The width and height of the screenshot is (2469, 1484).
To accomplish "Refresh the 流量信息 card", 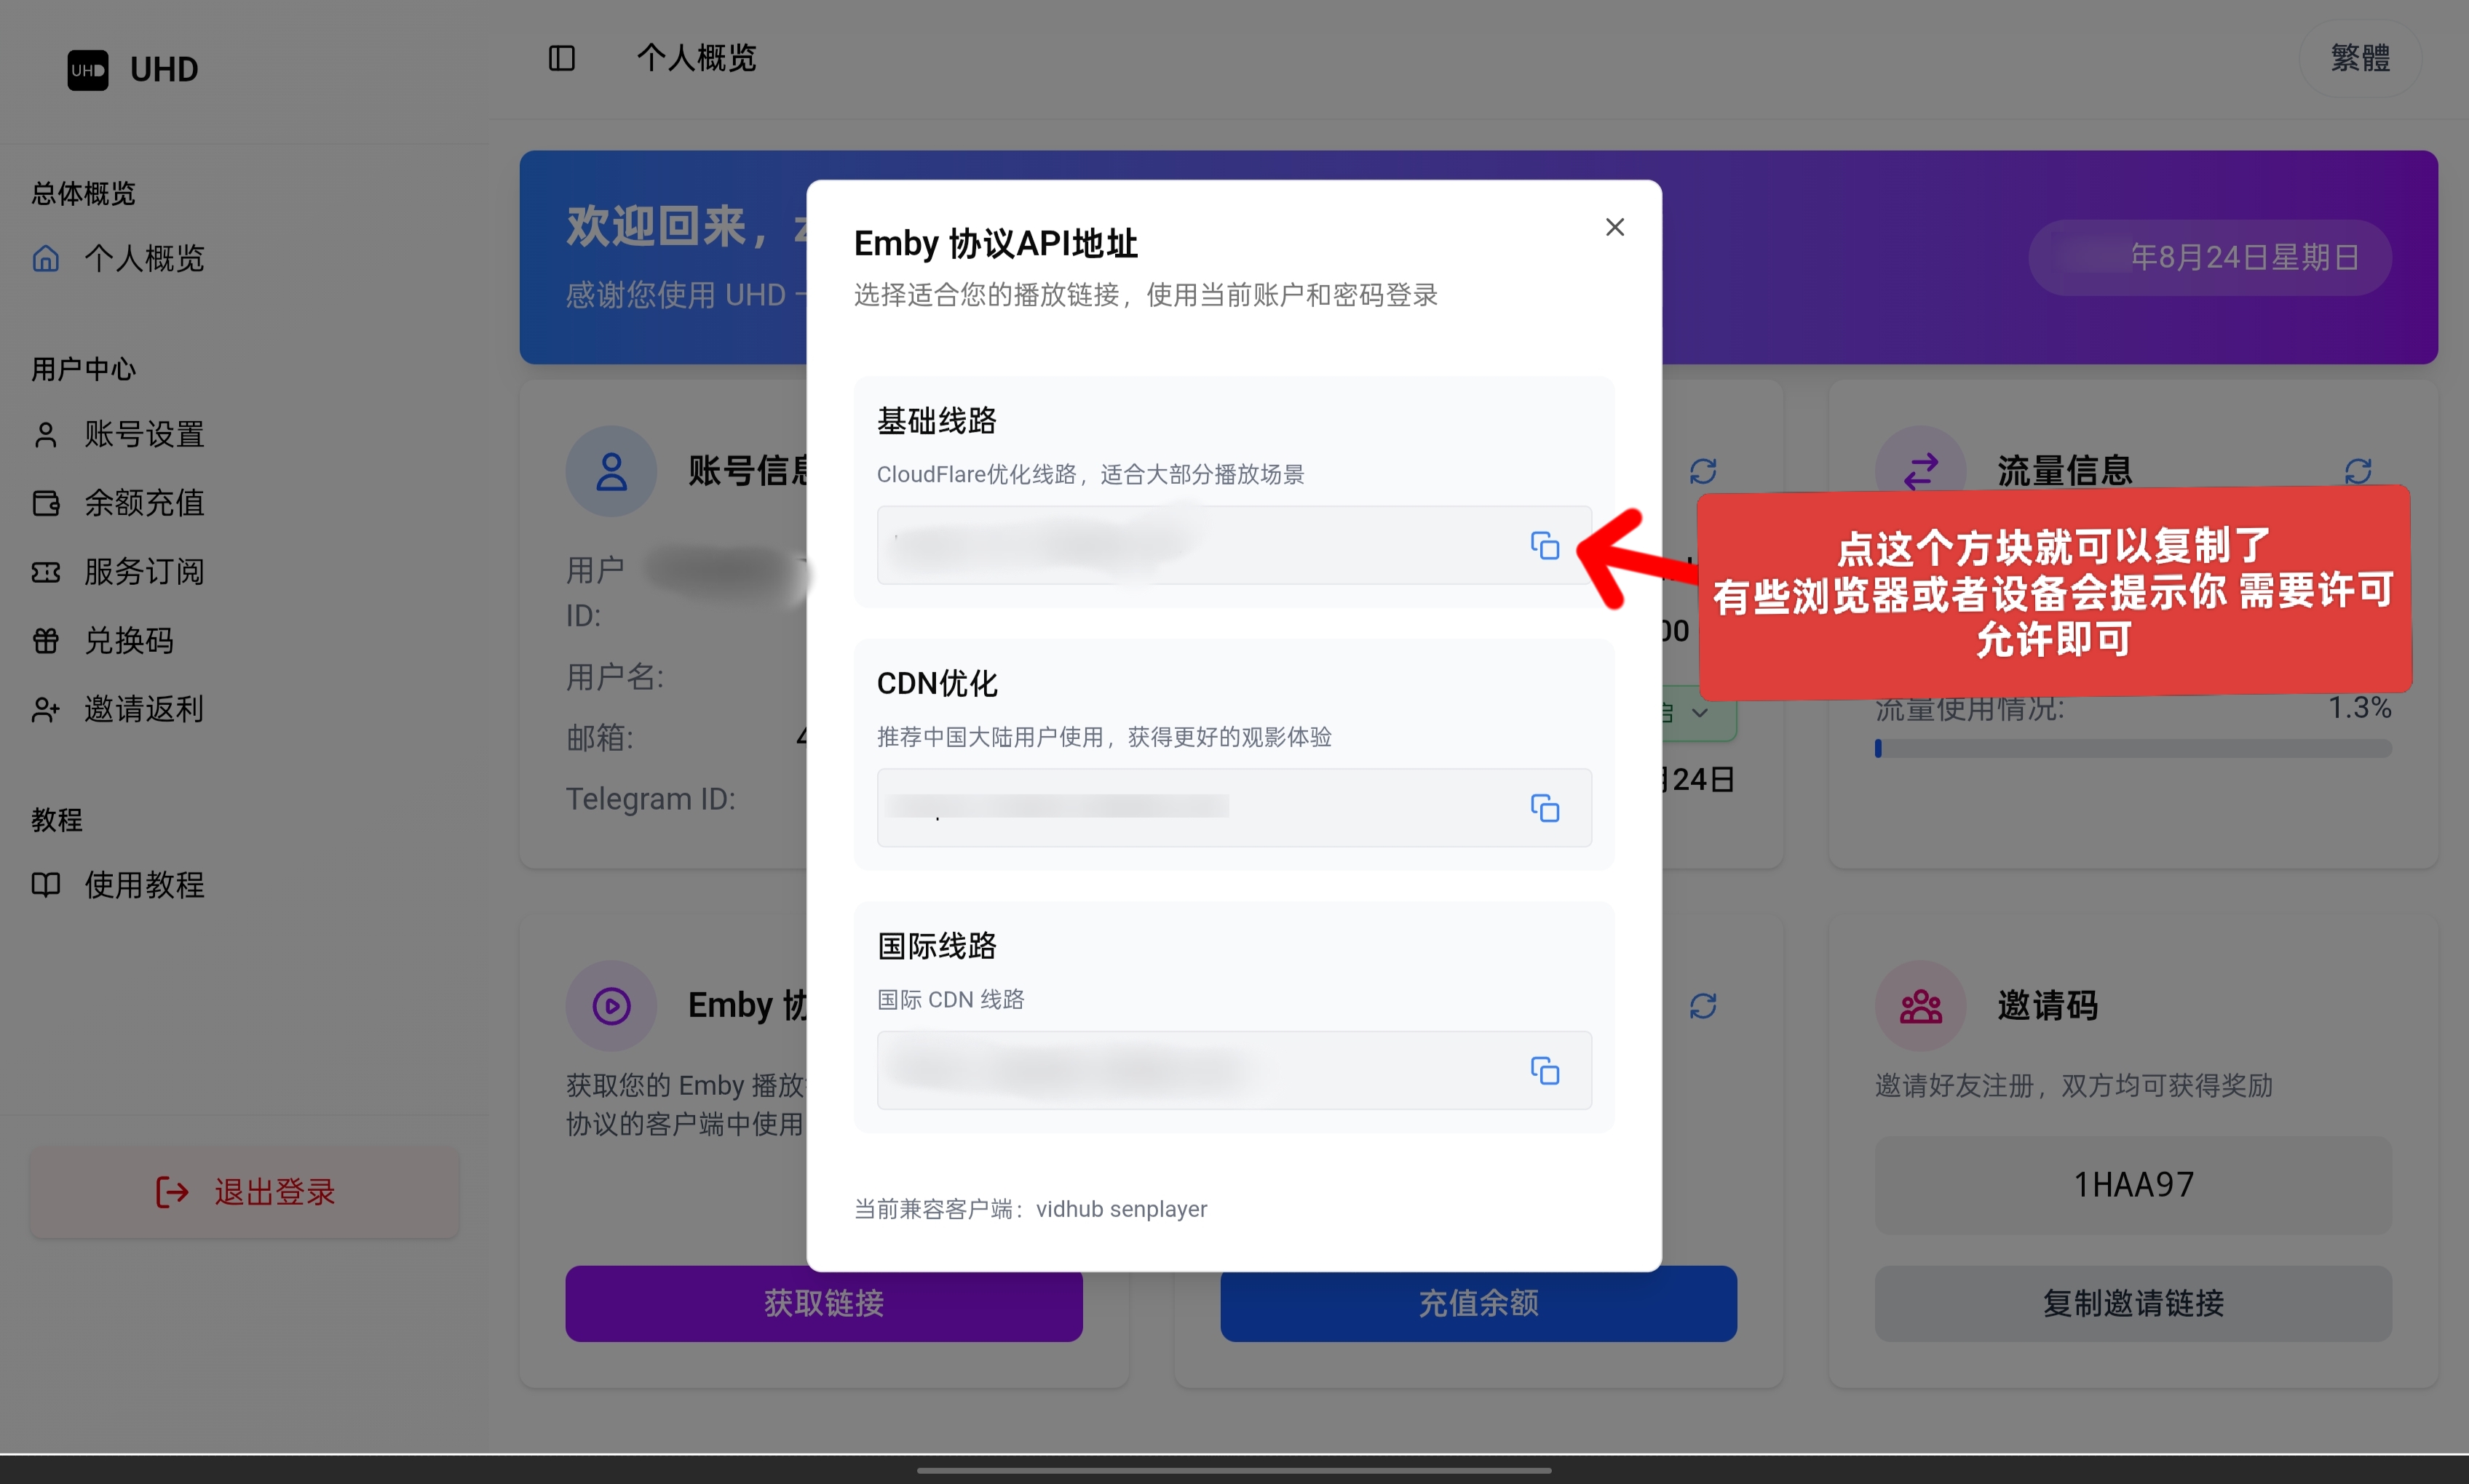I will 2357,471.
